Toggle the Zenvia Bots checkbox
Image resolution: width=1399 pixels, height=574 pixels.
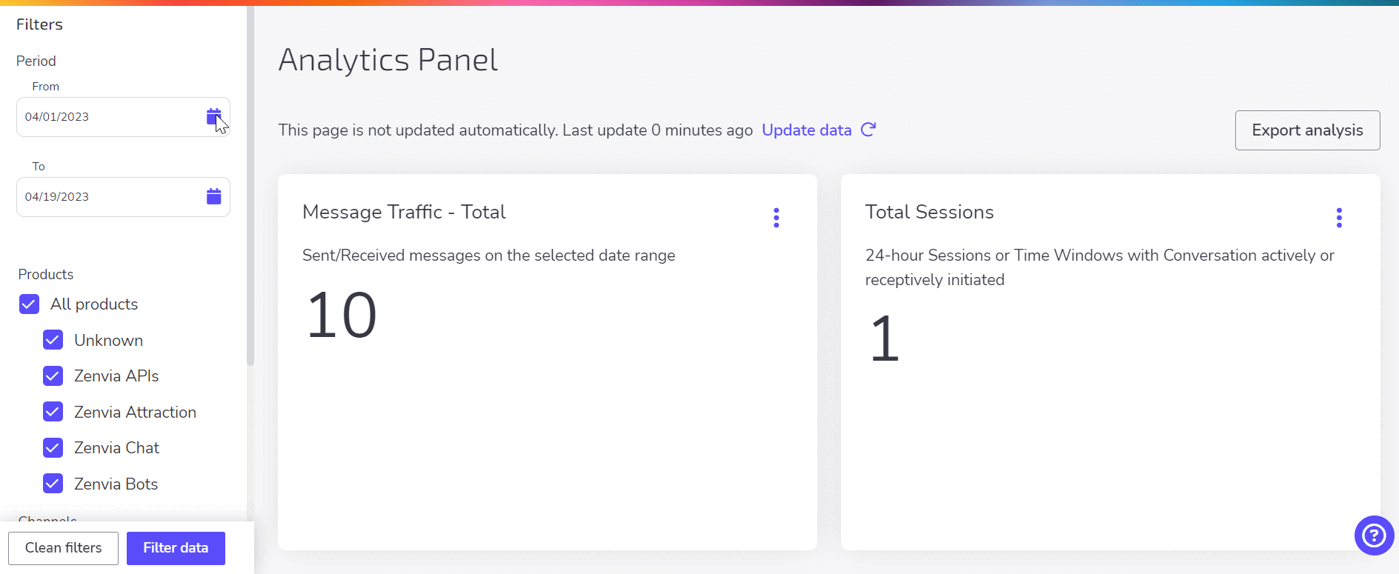53,484
